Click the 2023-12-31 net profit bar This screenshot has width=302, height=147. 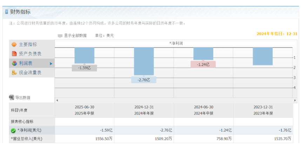[x=263, y=56]
